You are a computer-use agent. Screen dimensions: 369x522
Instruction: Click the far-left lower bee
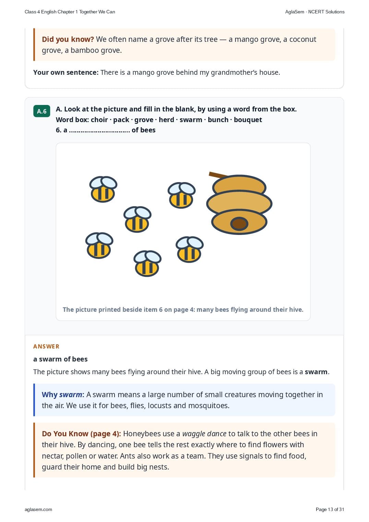[x=99, y=245]
